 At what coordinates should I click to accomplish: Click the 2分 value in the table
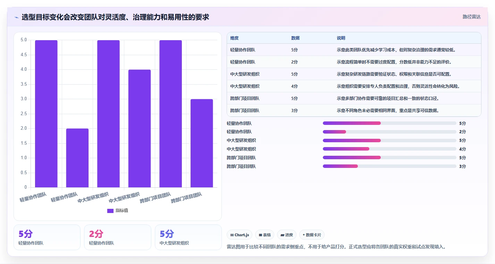point(294,62)
